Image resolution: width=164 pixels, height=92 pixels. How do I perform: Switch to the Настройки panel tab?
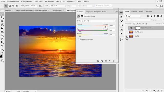coord(97,12)
